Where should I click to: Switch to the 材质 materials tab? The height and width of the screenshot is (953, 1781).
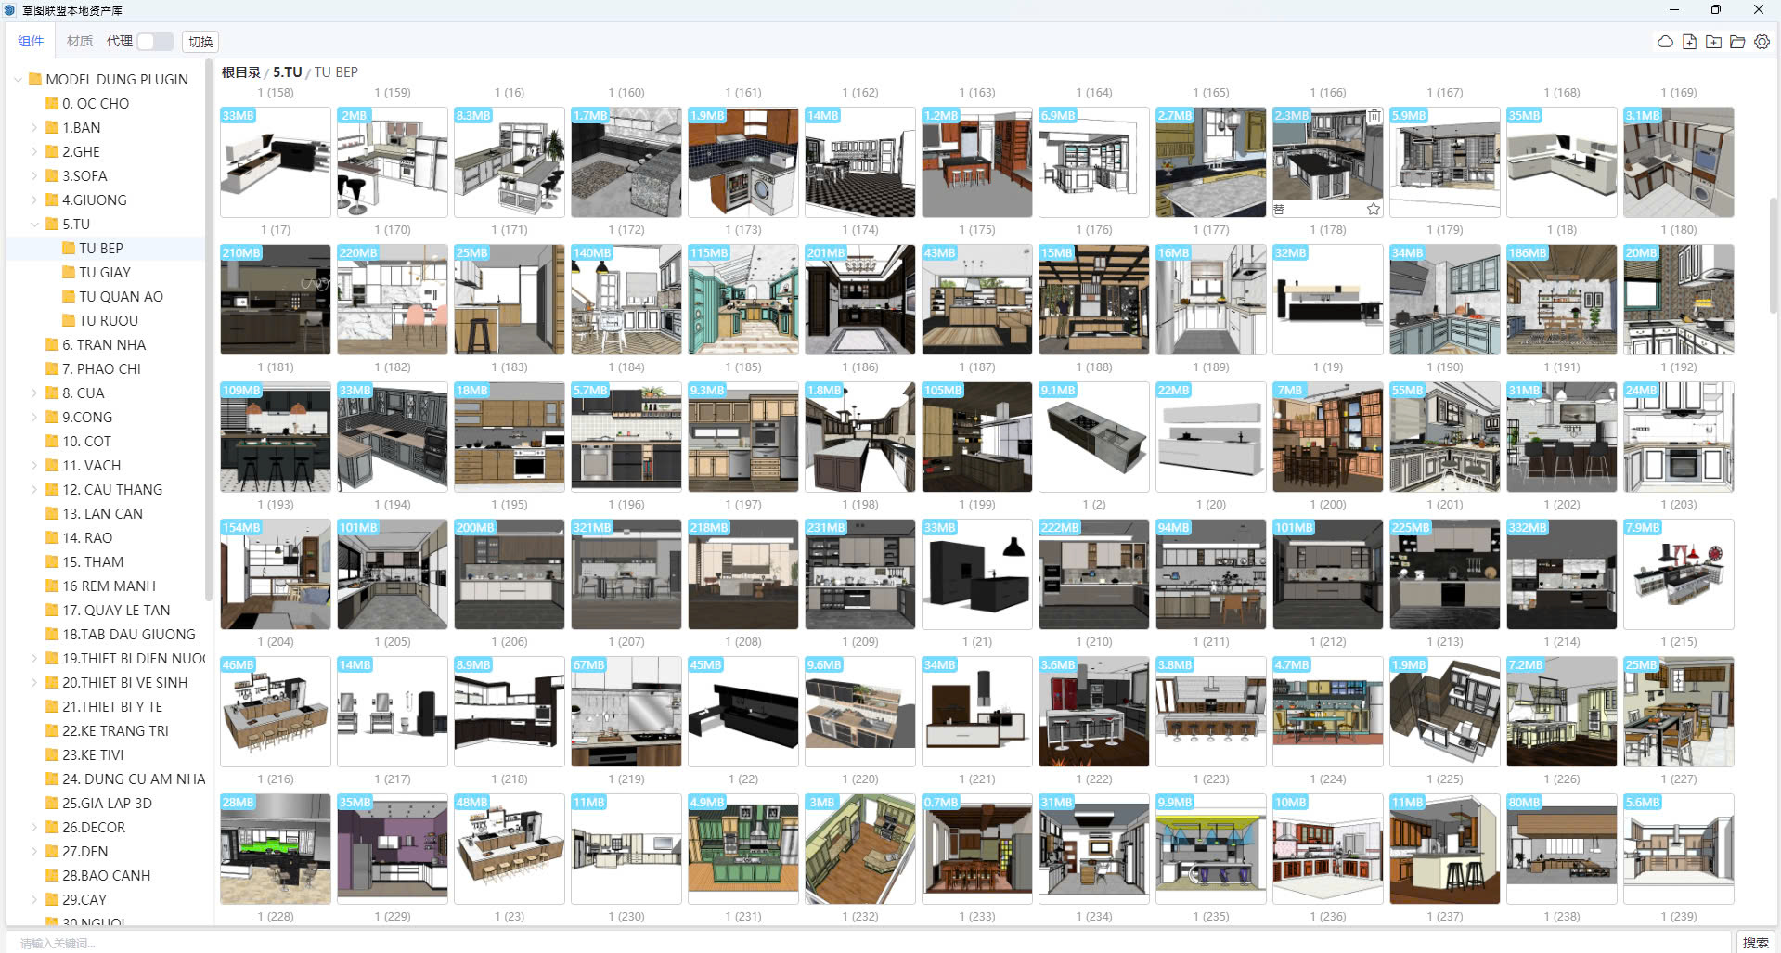click(x=79, y=42)
